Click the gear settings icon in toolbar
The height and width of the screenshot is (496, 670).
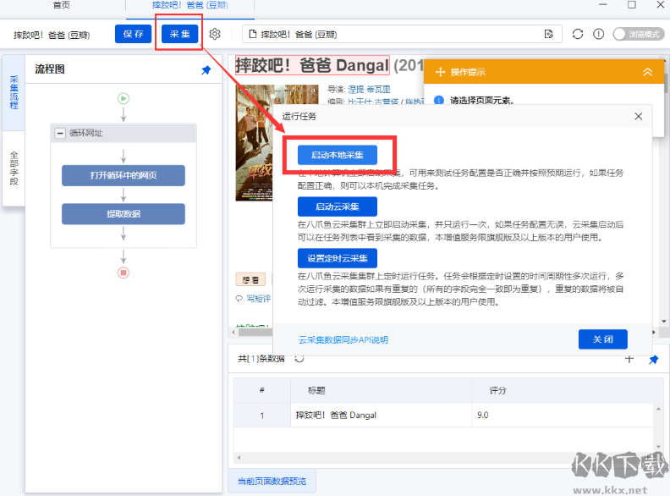(x=215, y=34)
